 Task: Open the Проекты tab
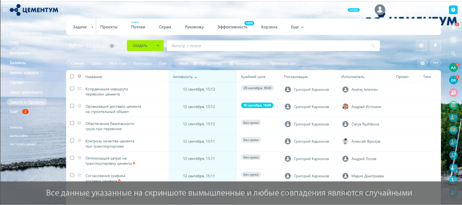(x=109, y=27)
